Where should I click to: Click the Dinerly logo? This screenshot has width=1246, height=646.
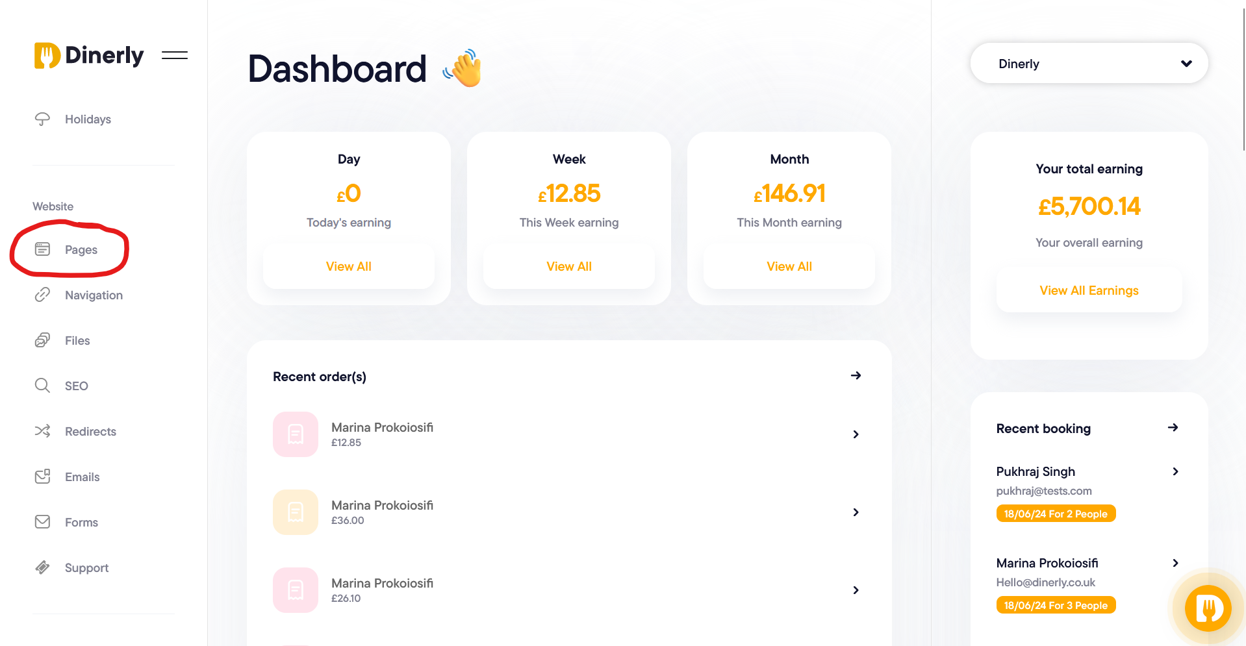pyautogui.click(x=88, y=55)
